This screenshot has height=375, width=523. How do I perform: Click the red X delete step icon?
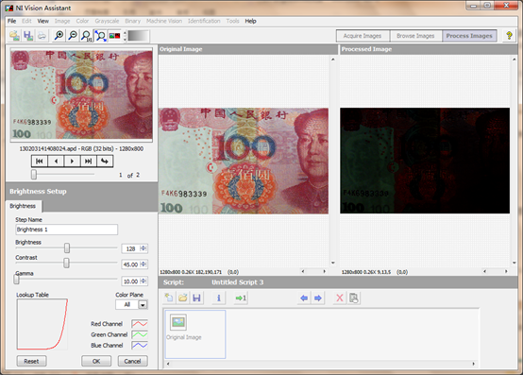click(340, 298)
